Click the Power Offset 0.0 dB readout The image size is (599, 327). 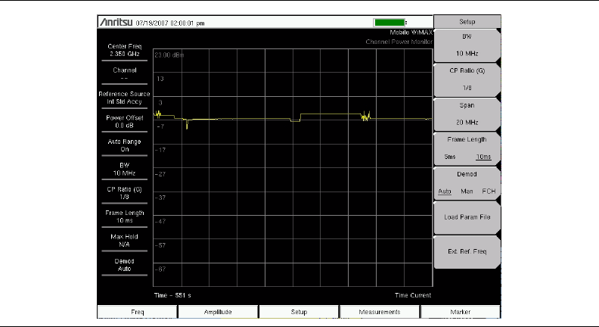[125, 122]
